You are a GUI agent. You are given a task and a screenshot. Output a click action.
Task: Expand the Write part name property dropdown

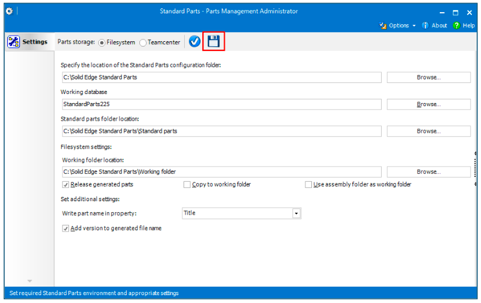(x=296, y=213)
